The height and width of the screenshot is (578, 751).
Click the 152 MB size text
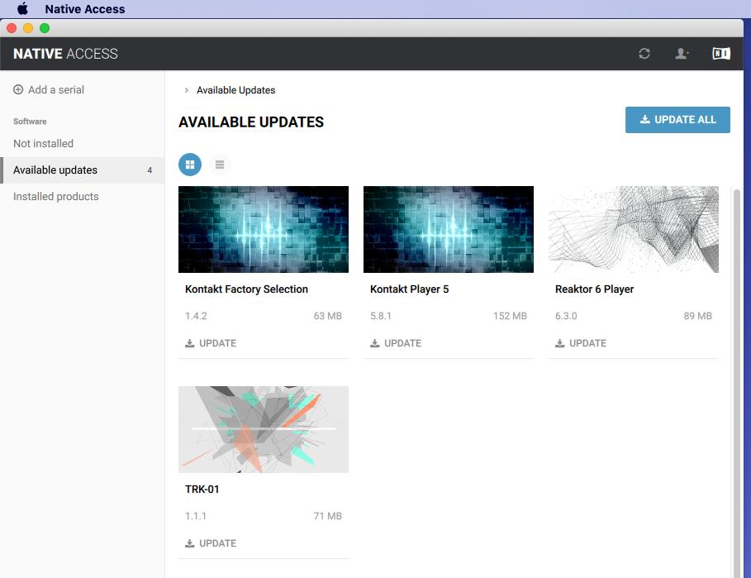click(510, 316)
